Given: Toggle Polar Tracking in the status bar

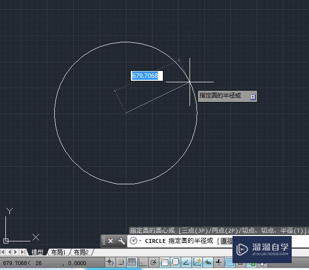Looking at the screenshot, I should [x=153, y=262].
